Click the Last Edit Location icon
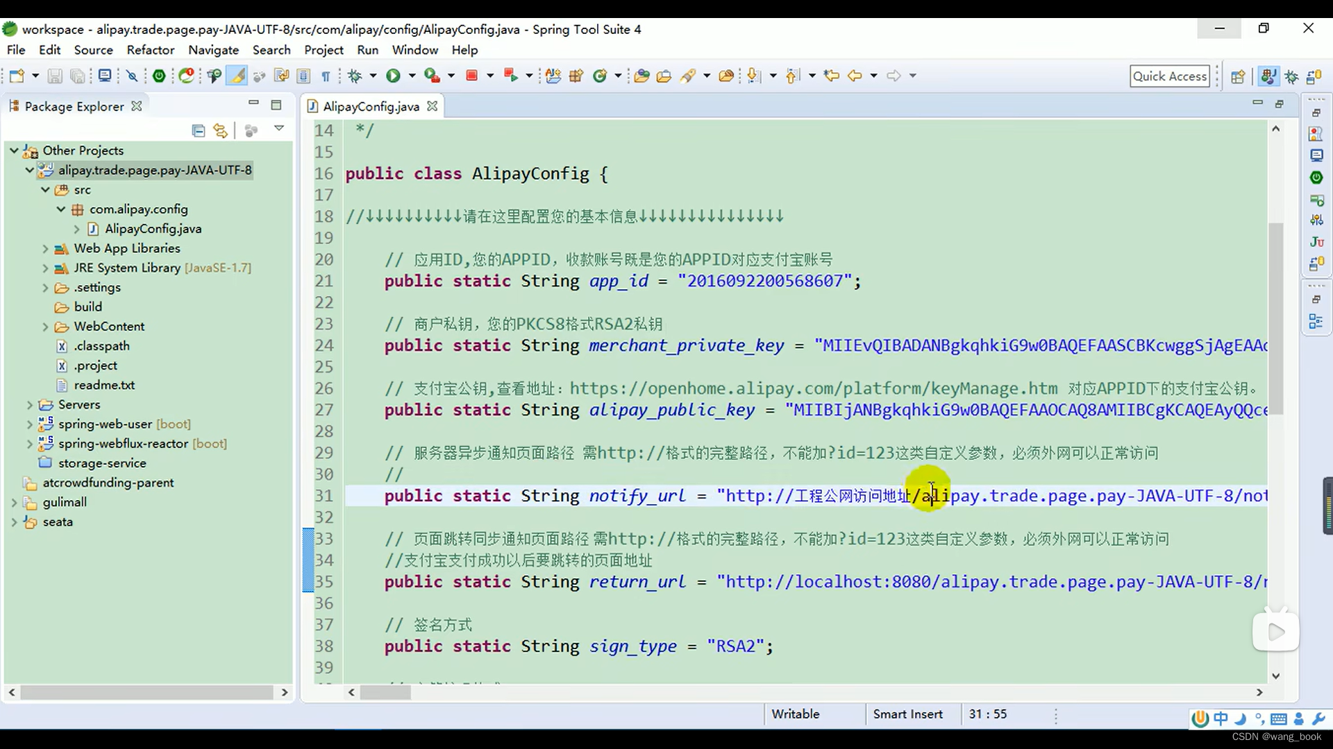The height and width of the screenshot is (749, 1333). coord(831,76)
